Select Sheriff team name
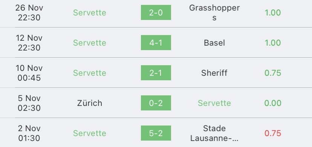Screen dimensions: 312x147 coord(214,73)
